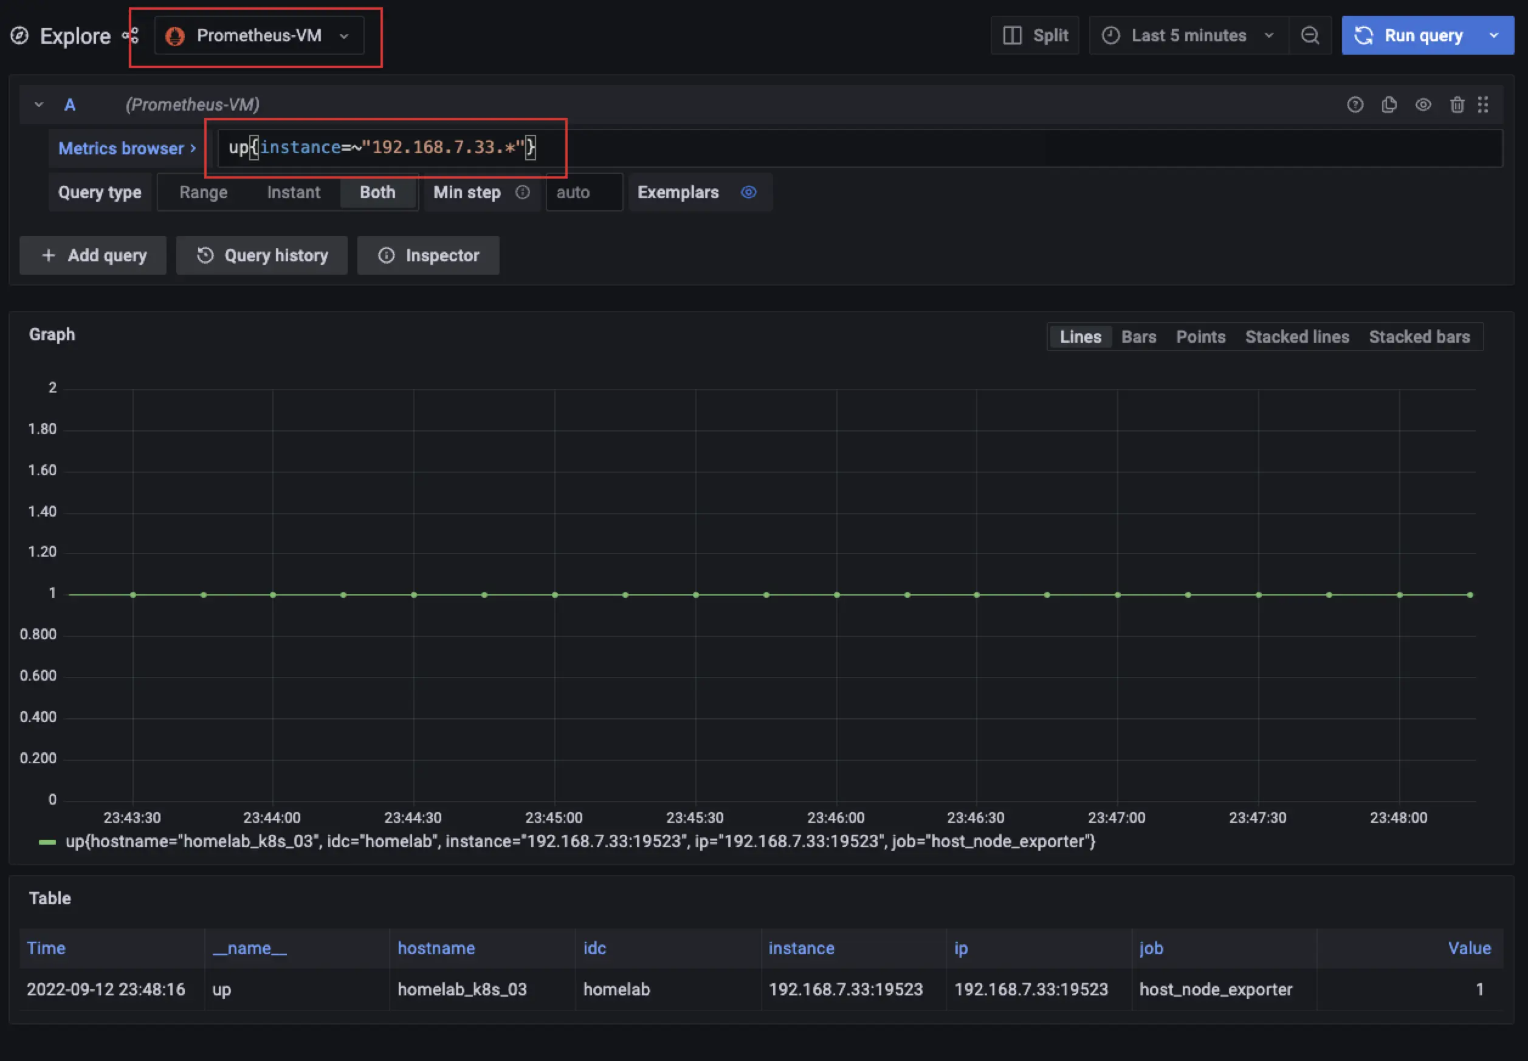Image resolution: width=1528 pixels, height=1061 pixels.
Task: Open the Prometheus-VM data source dropdown
Action: (260, 35)
